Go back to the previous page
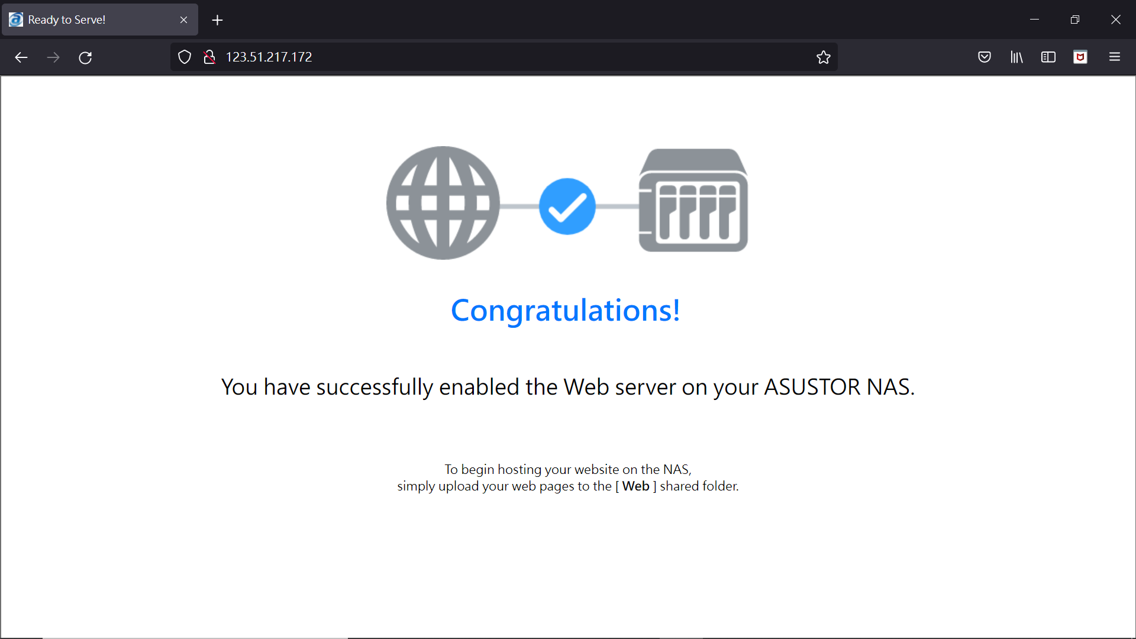 pyautogui.click(x=21, y=57)
